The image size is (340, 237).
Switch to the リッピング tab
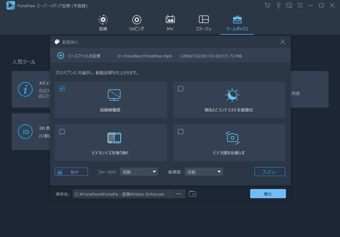pyautogui.click(x=136, y=23)
